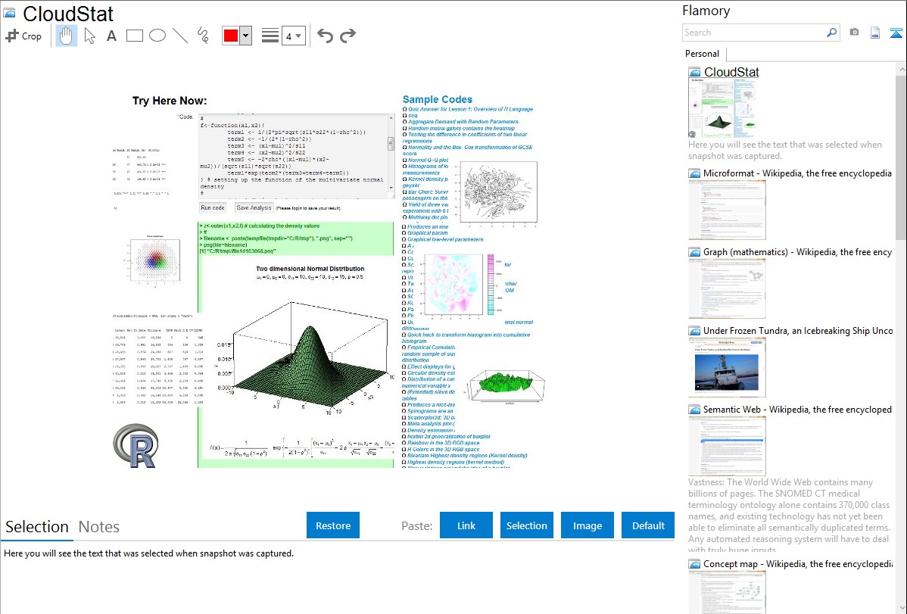This screenshot has height=614, width=907.
Task: Undo the last annotation
Action: click(325, 36)
